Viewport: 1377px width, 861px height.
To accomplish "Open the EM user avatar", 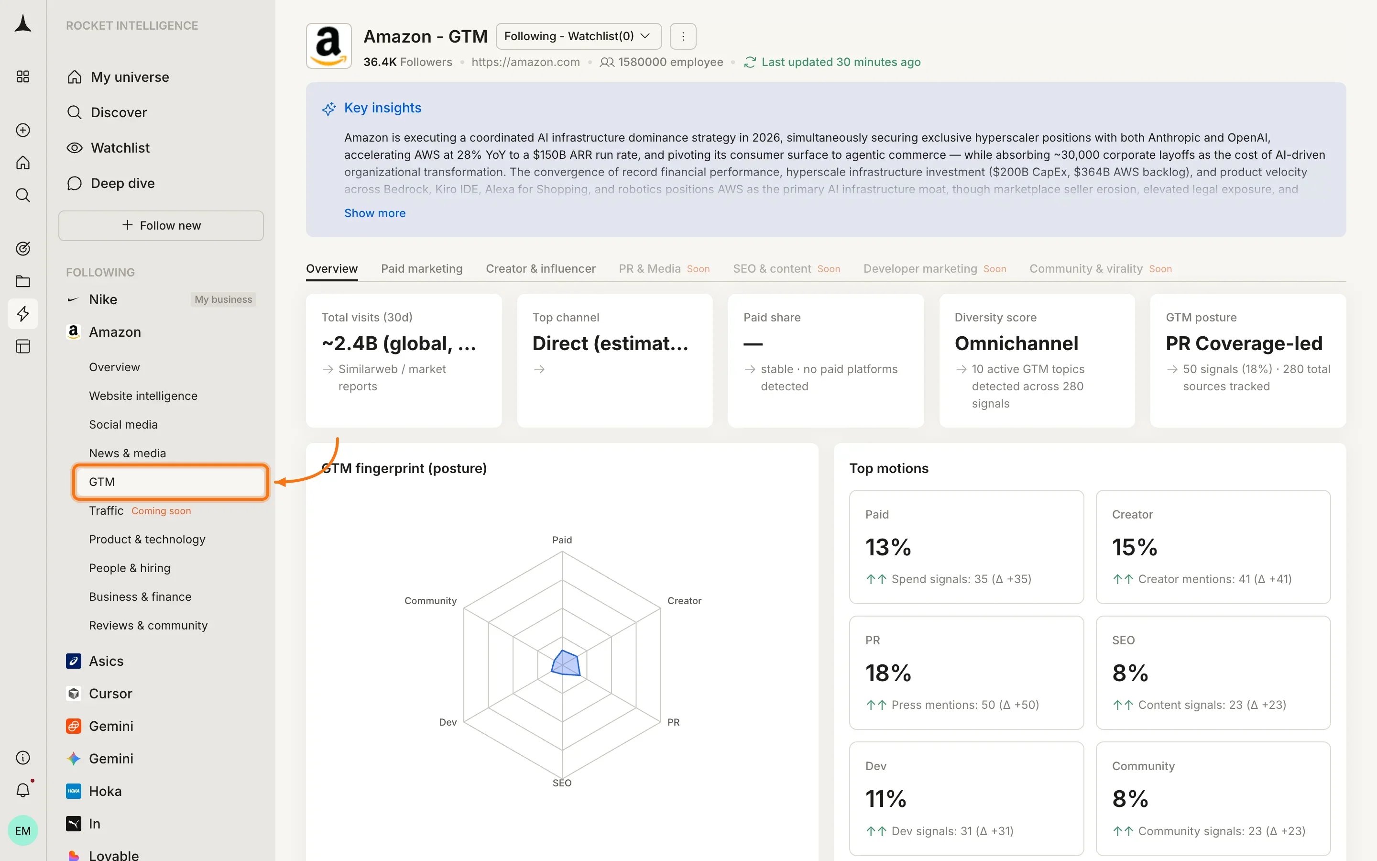I will tap(23, 830).
